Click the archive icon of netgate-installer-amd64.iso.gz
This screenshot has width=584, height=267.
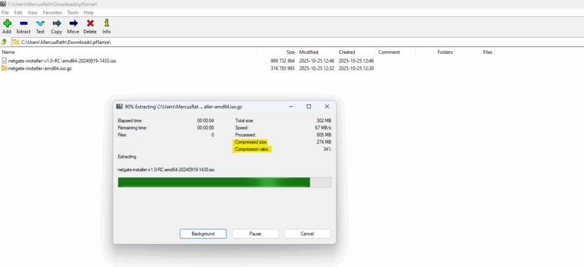point(4,68)
